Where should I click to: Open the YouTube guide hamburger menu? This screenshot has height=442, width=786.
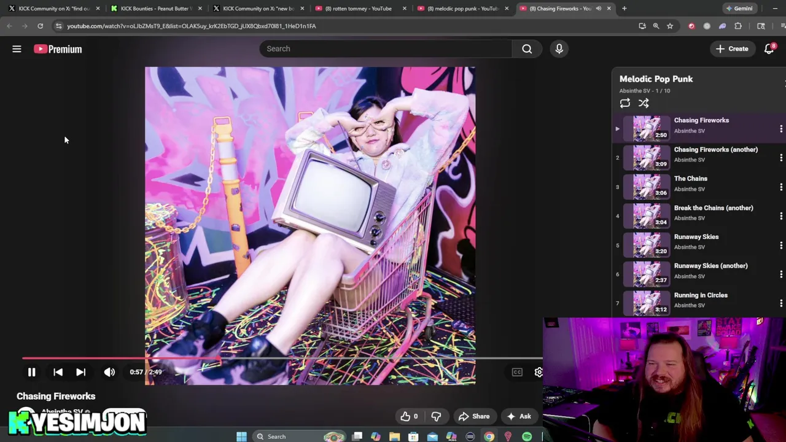pos(17,49)
